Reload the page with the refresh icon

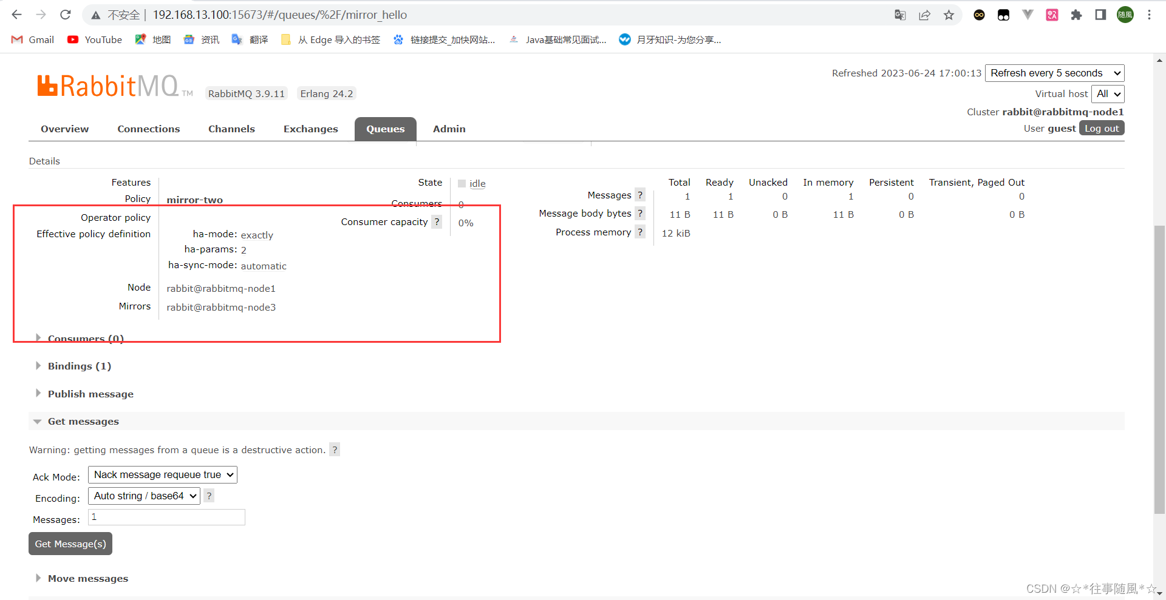point(66,15)
